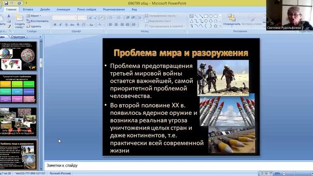Image resolution: width=313 pixels, height=176 pixels.
Task: Toggle Underline (Ч) formatting
Action: click(x=67, y=25)
